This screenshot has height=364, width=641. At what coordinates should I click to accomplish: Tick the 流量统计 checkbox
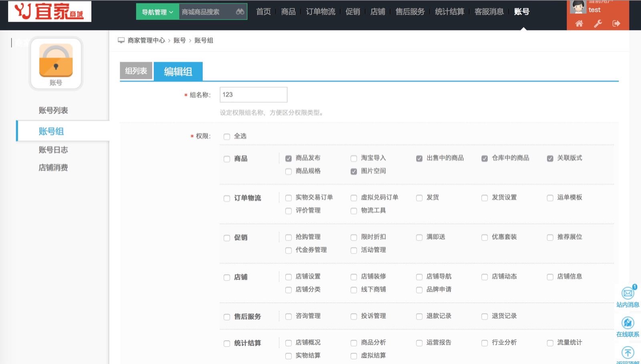[550, 343]
